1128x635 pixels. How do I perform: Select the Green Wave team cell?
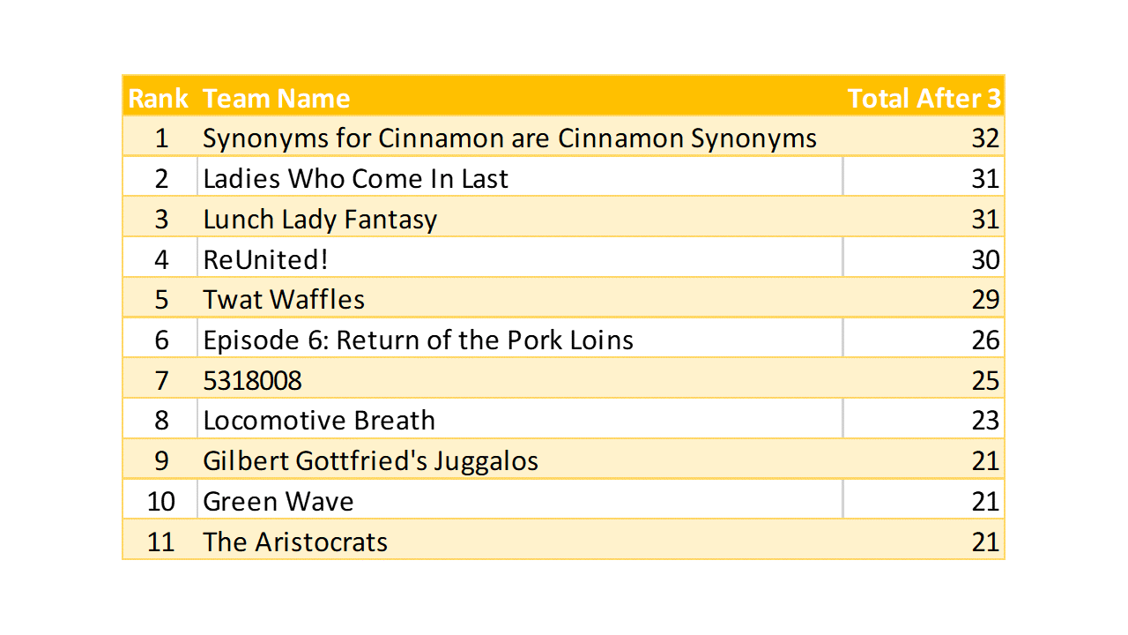[x=278, y=502]
